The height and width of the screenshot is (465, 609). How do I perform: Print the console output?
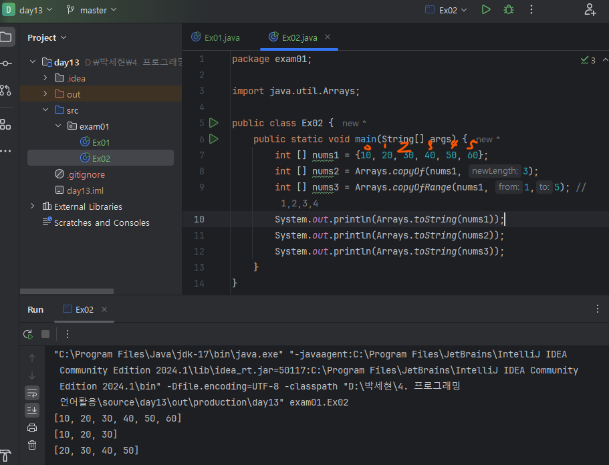(32, 428)
